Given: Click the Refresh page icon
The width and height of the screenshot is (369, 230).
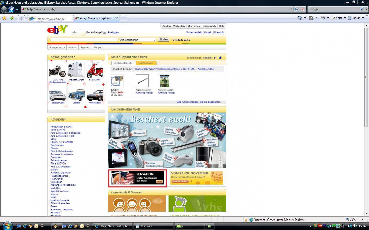Looking at the screenshot, I should click(x=296, y=9).
